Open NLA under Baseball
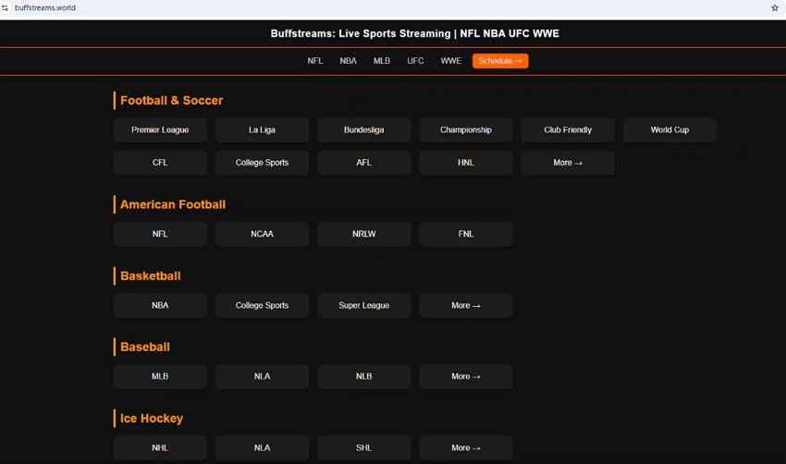786x464 pixels. tap(262, 376)
